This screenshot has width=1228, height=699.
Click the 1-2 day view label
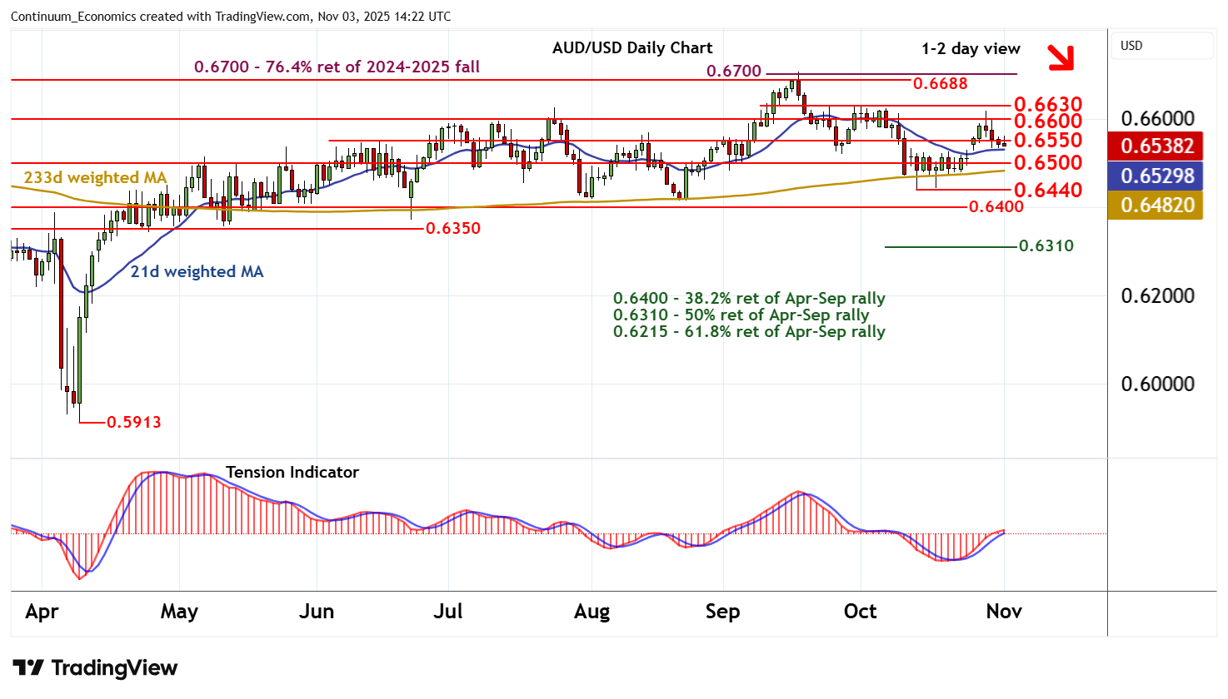click(x=971, y=49)
